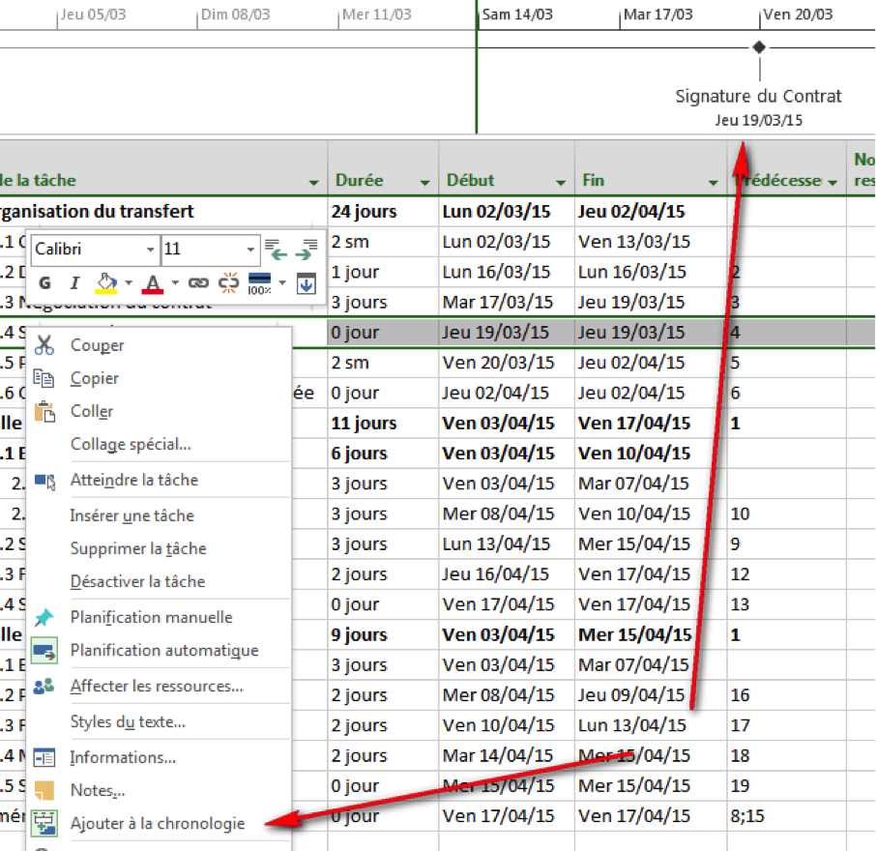Image resolution: width=876 pixels, height=851 pixels.
Task: Open the Début column filter dropdown
Action: (x=561, y=182)
